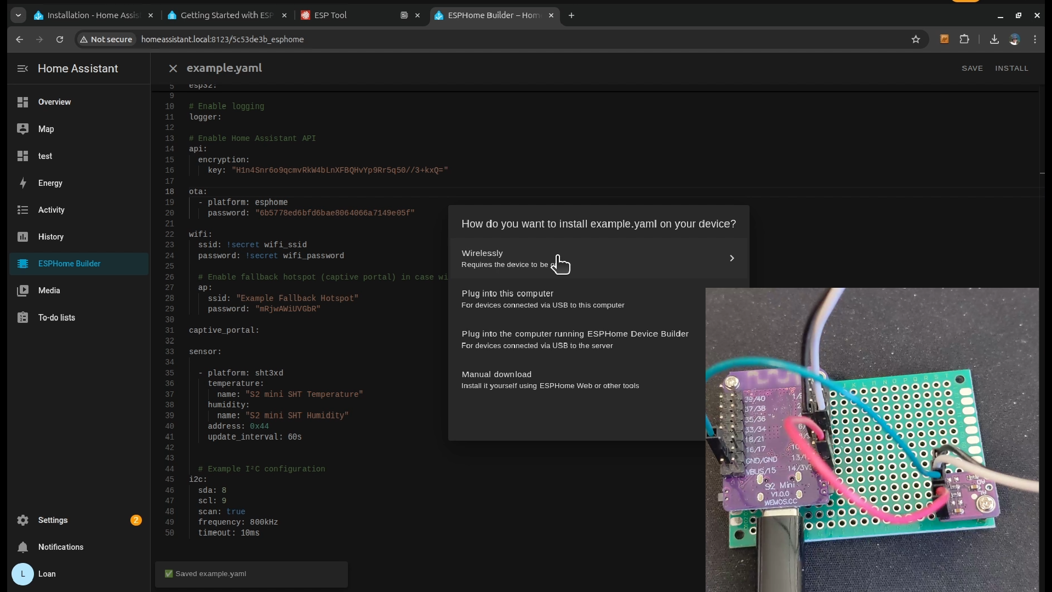Click the example.yaml file title

pos(224,68)
